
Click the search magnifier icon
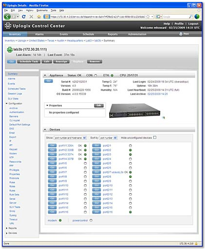(190, 17)
